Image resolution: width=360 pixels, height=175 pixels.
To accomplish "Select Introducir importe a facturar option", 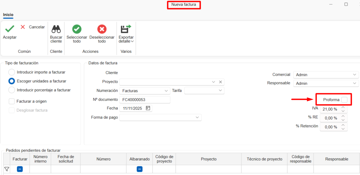I will pos(12,72).
